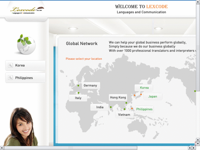The width and height of the screenshot is (200, 150).
Task: Click horizontal scrollbar right arrow at far right
Action: [194, 148]
